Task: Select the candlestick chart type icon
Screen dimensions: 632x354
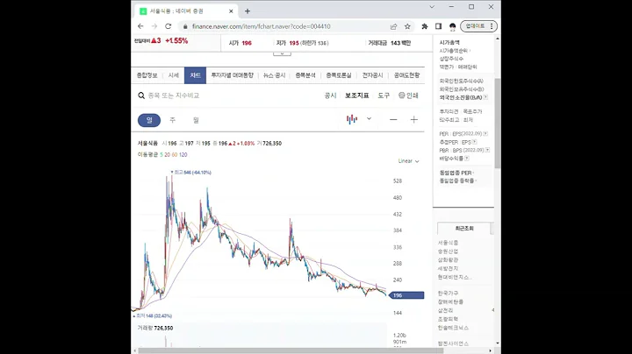Action: 352,119
